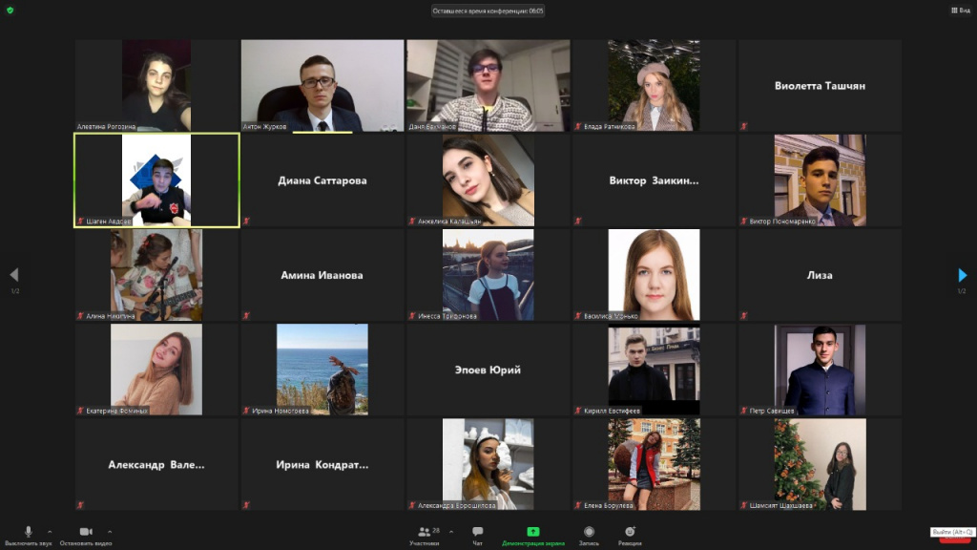Click muted mic icon beside Влада Ратникова
The height and width of the screenshot is (550, 977).
pos(577,126)
